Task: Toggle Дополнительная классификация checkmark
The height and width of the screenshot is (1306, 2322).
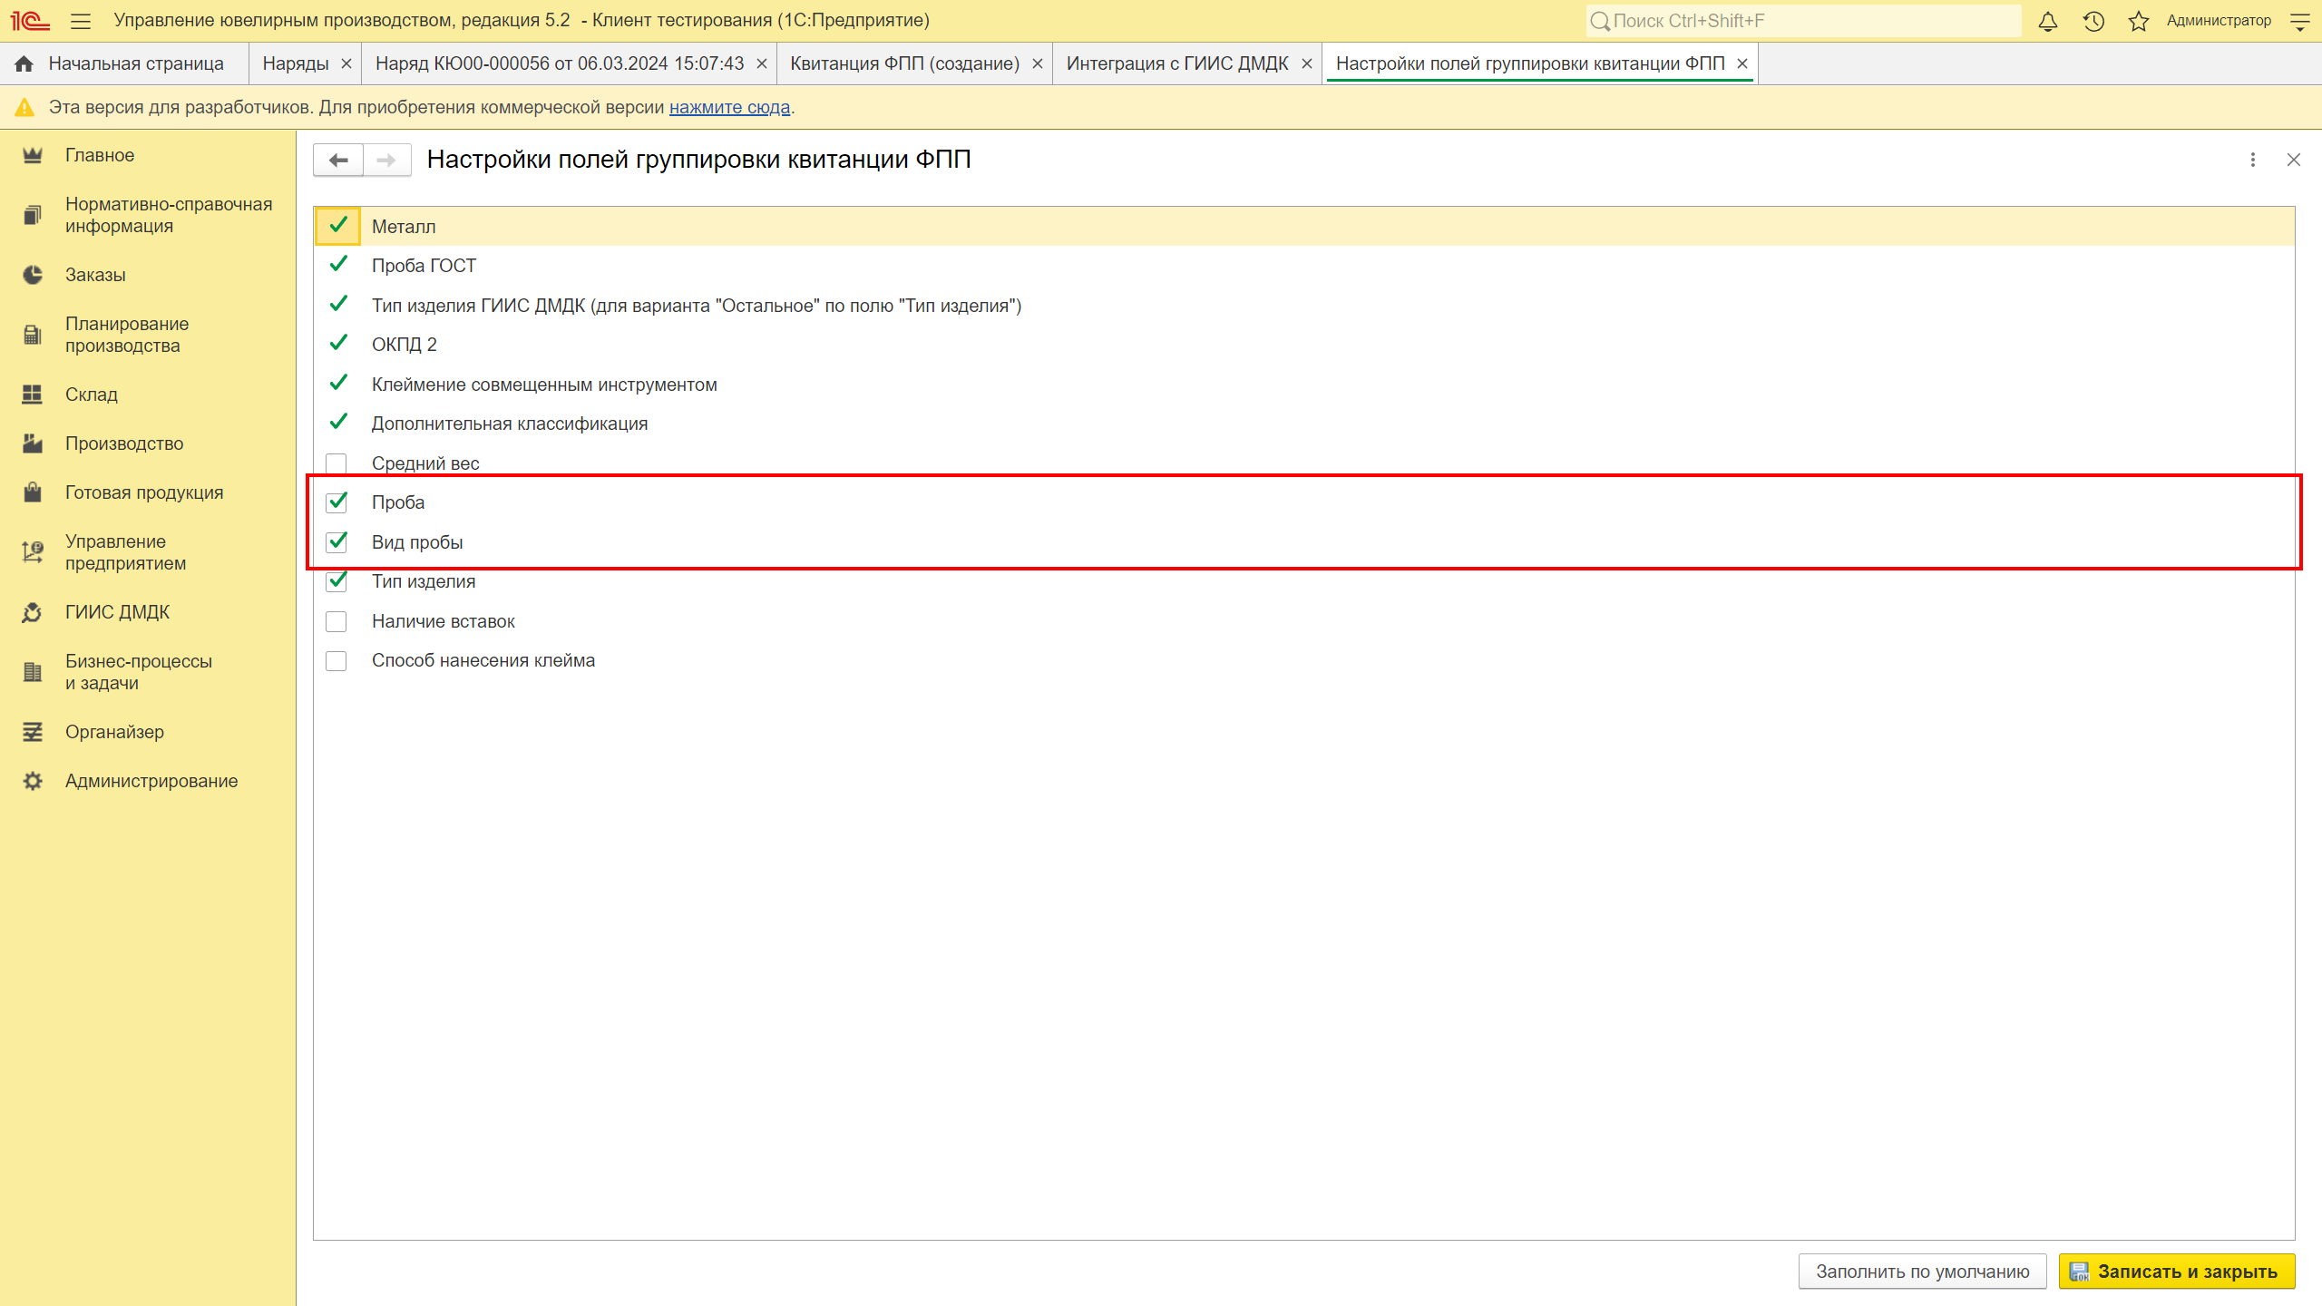Action: click(337, 423)
